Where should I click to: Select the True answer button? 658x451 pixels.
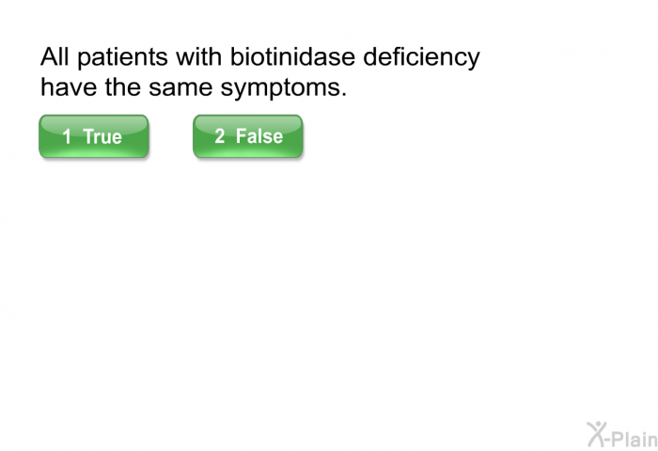(x=93, y=136)
